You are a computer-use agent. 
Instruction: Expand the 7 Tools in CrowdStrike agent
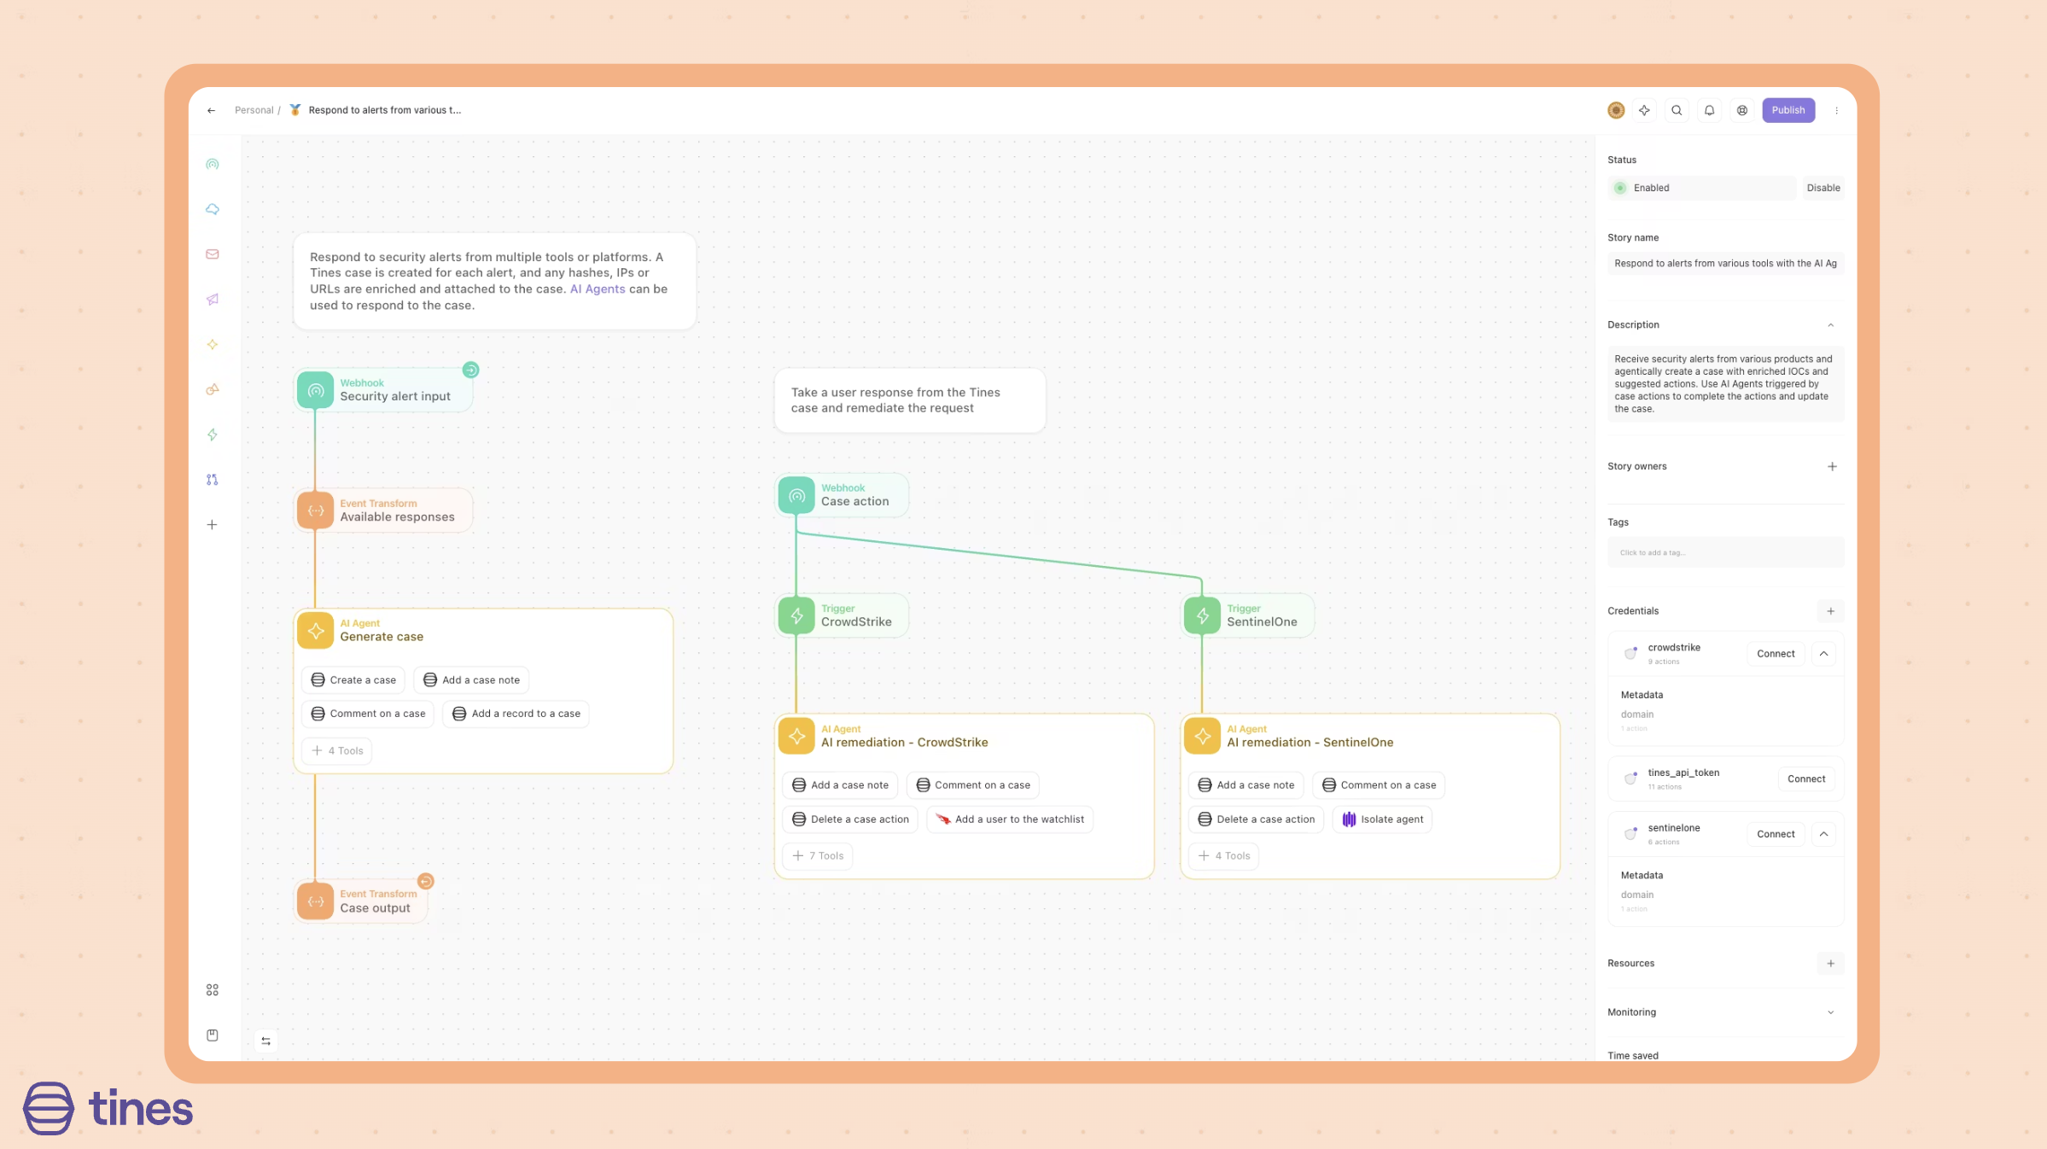818,855
